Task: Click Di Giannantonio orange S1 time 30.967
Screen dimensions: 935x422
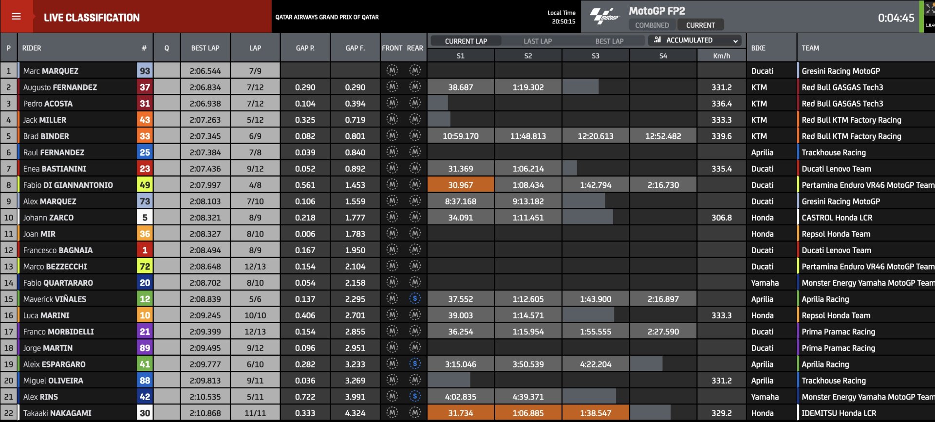Action: [x=460, y=184]
